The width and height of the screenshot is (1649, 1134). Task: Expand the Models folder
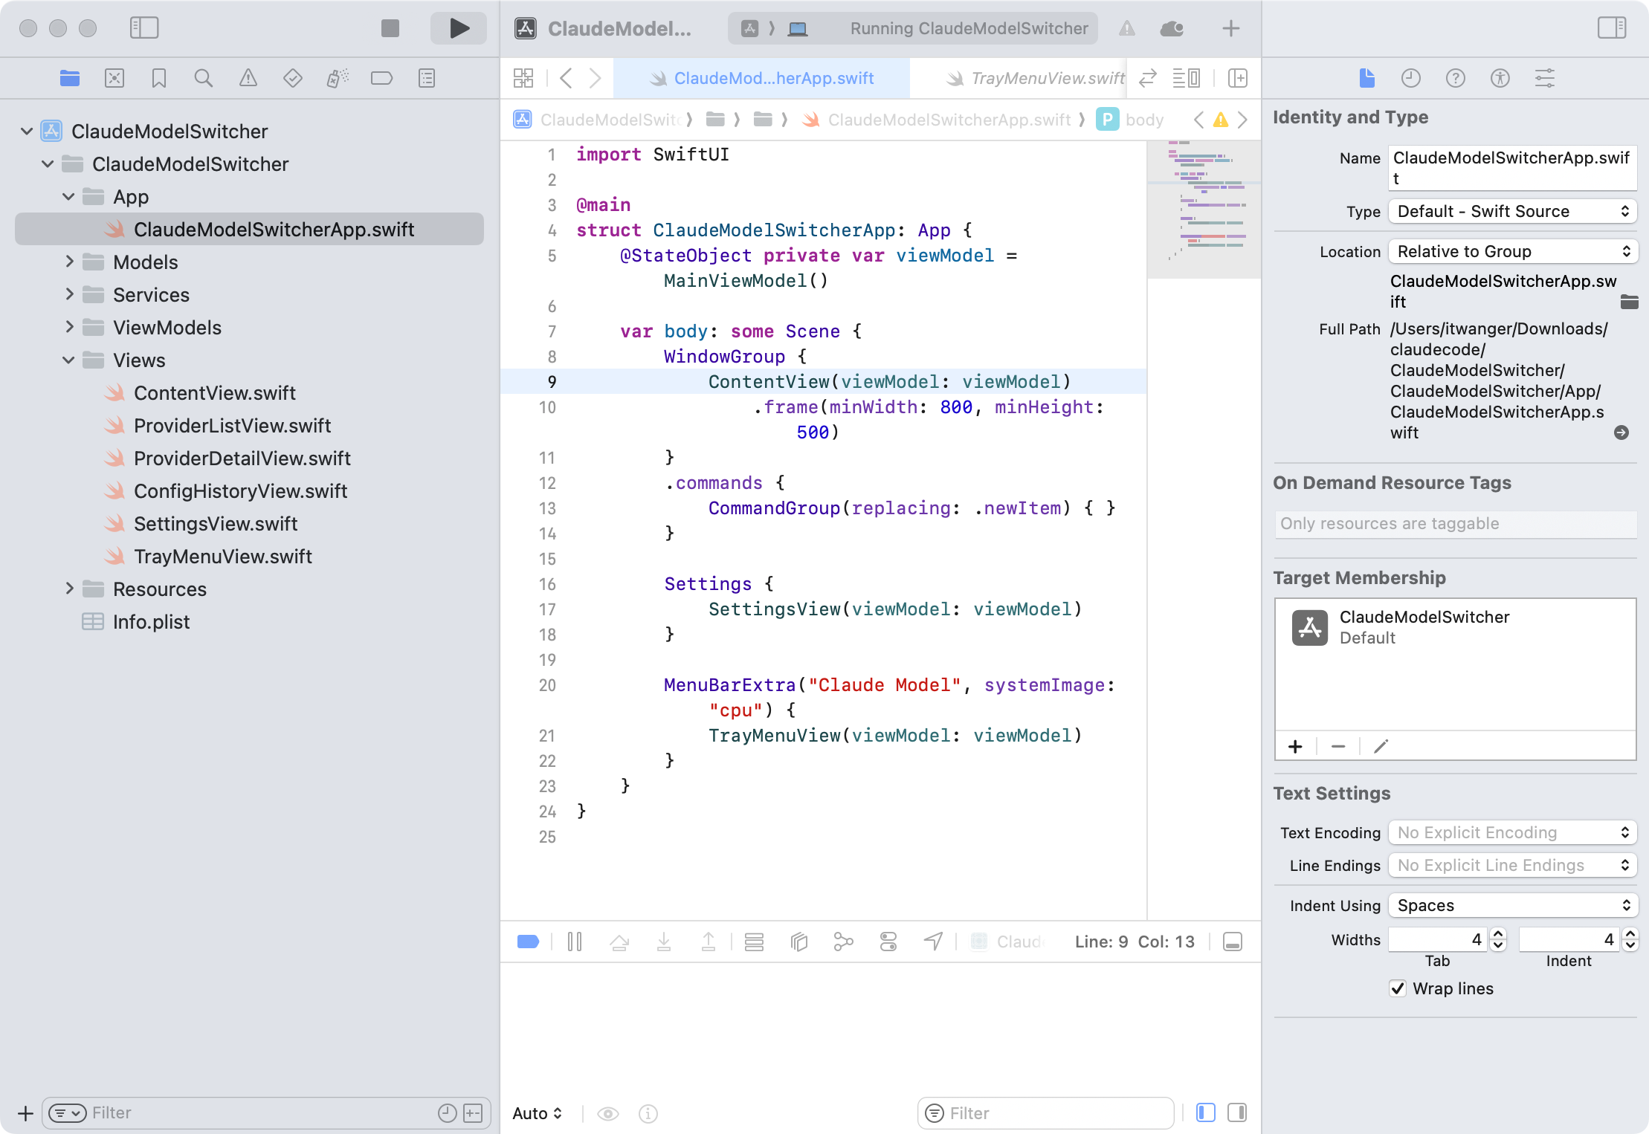tap(69, 262)
